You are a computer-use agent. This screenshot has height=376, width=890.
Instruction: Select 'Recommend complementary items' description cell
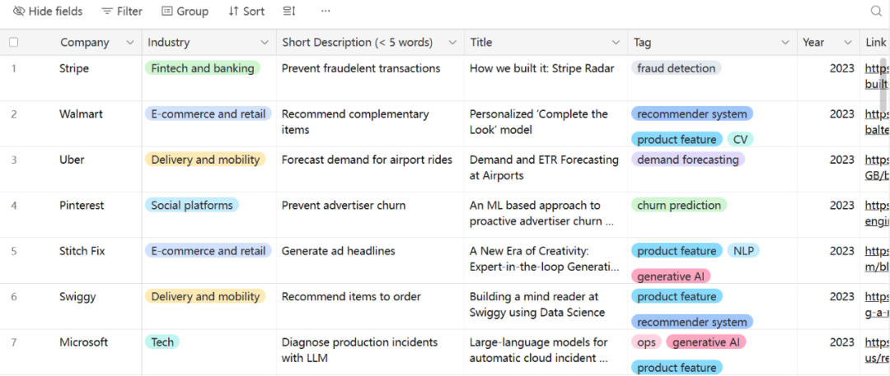tap(371, 123)
